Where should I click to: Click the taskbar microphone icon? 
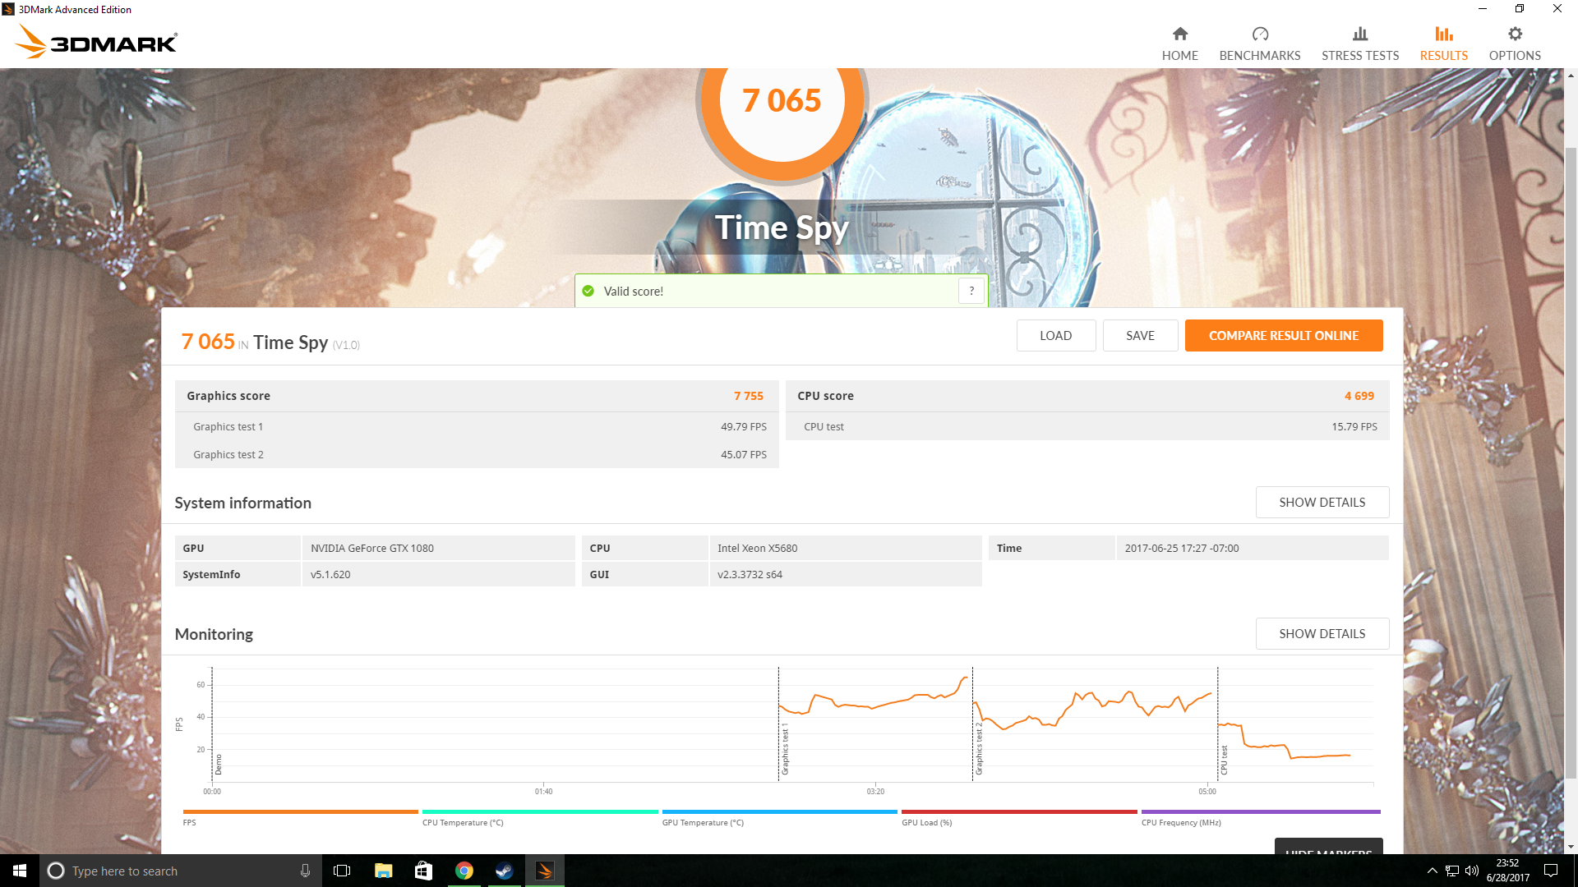pos(305,871)
